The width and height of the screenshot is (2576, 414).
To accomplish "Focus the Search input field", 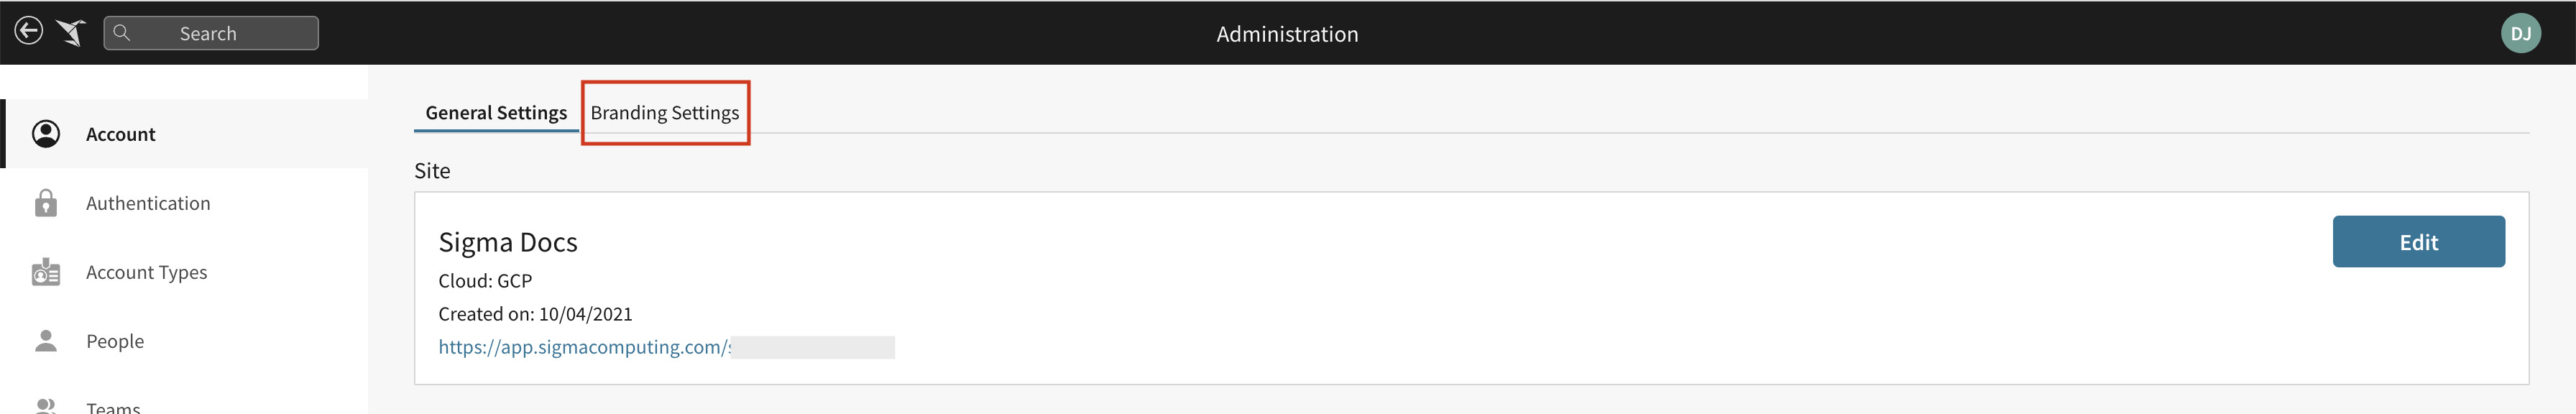I will (x=211, y=33).
